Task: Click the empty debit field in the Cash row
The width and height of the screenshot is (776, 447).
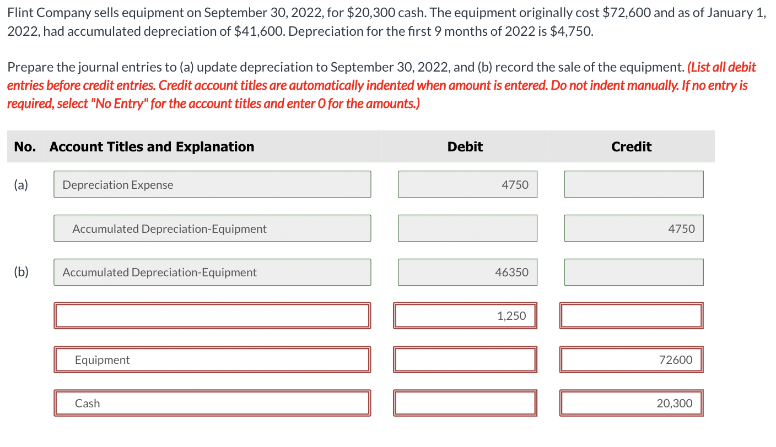Action: point(465,403)
